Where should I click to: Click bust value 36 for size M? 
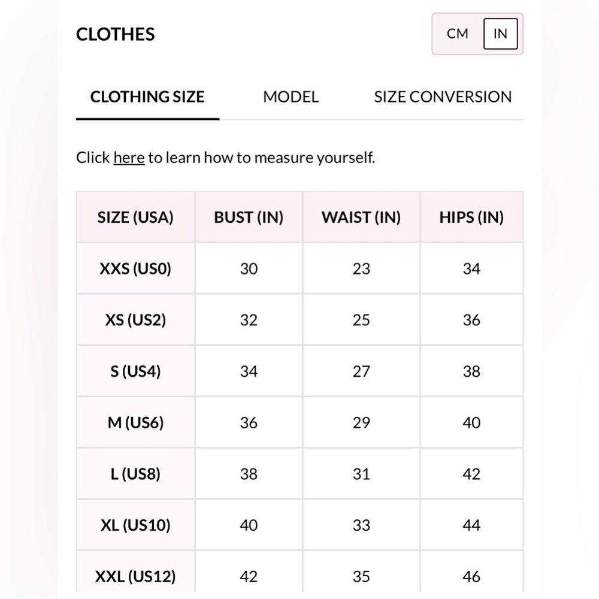coord(249,422)
